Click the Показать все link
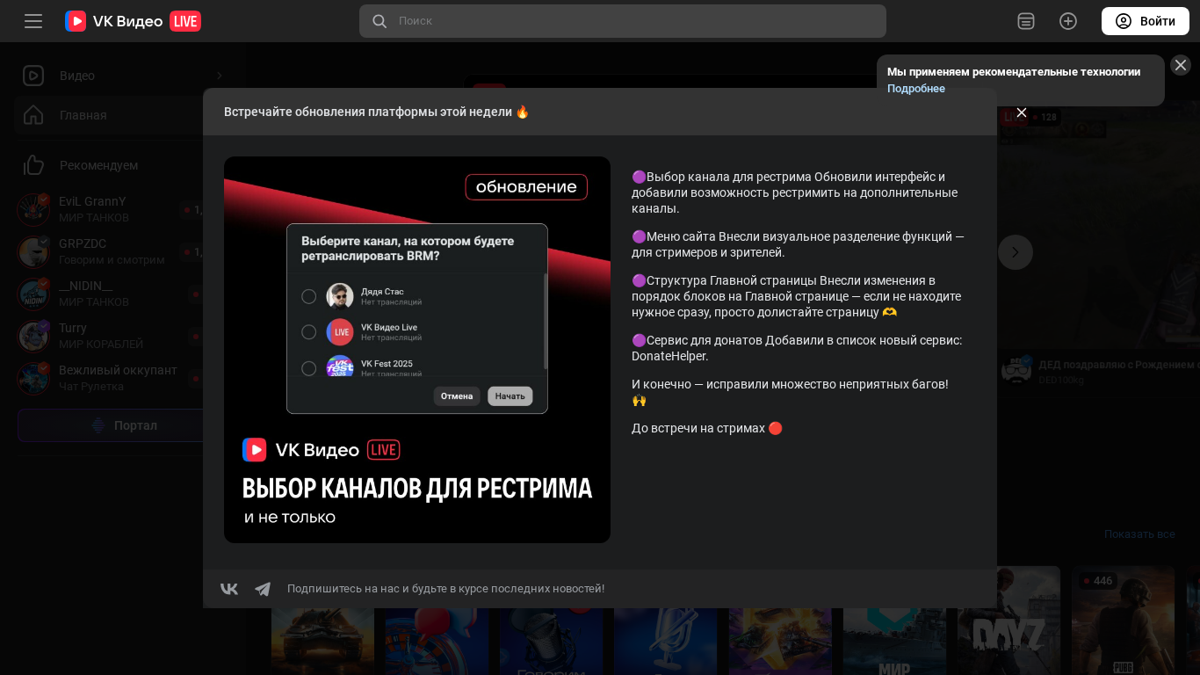This screenshot has width=1200, height=675. tap(1139, 534)
